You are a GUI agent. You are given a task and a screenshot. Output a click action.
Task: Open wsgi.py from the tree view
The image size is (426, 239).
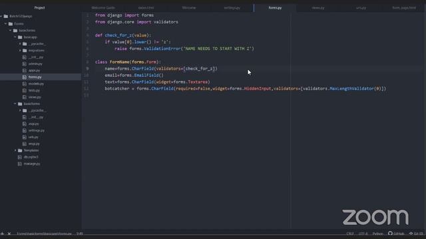click(34, 144)
